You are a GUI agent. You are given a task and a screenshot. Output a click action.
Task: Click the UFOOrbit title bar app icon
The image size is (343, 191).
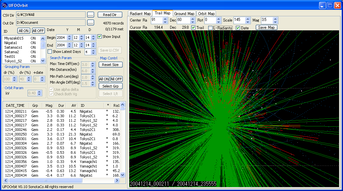(5, 5)
